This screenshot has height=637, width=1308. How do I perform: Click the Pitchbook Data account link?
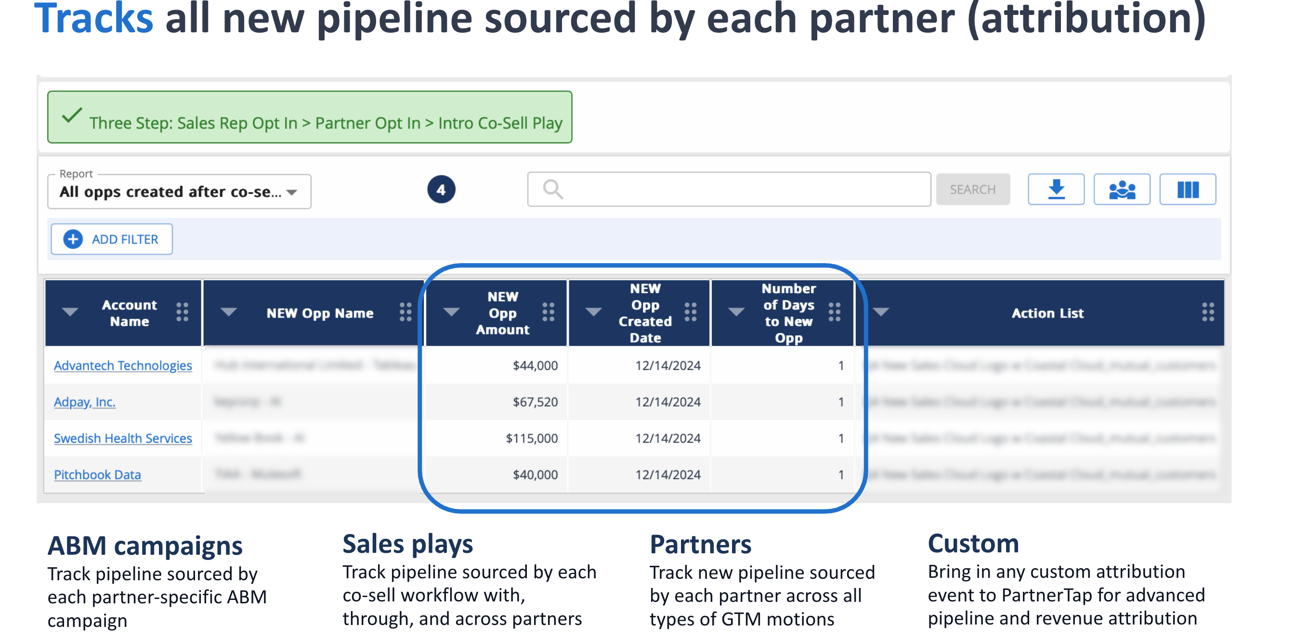(97, 475)
